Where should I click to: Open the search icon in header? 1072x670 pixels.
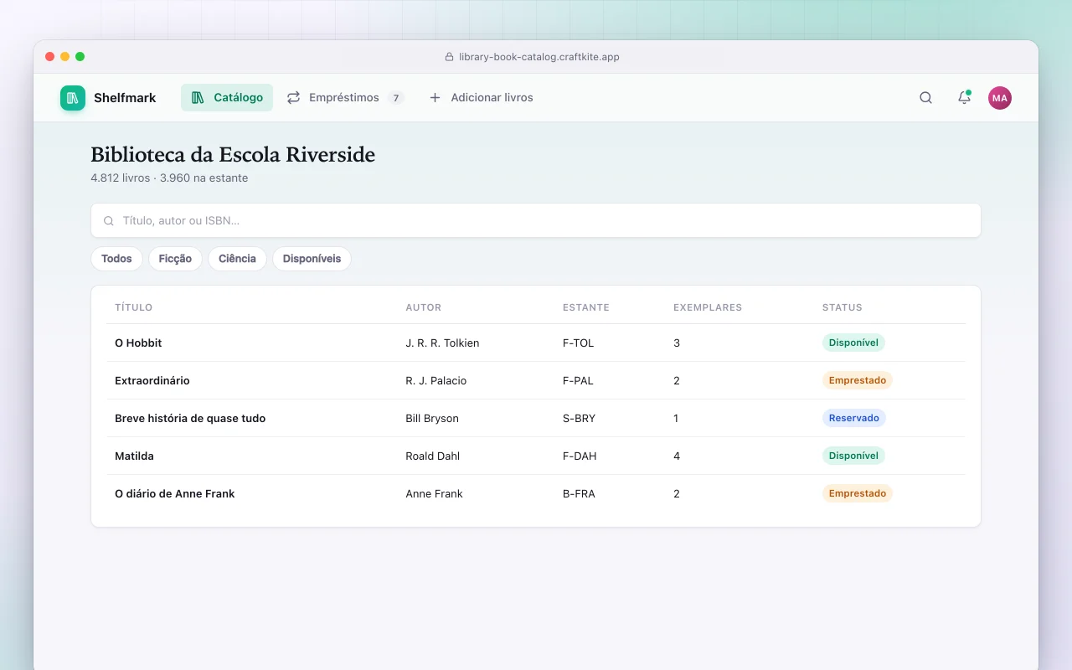tap(925, 98)
